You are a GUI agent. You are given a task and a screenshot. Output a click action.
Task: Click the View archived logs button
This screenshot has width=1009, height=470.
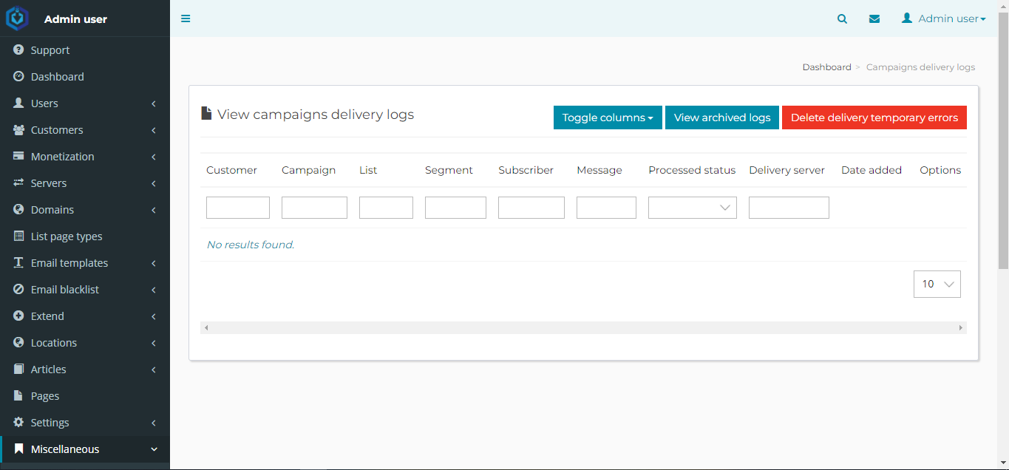pos(721,117)
